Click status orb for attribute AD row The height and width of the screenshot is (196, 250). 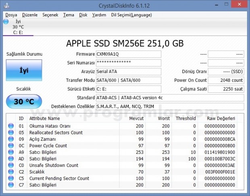point(11,158)
